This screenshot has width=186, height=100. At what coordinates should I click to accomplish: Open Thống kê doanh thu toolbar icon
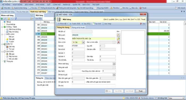(39, 8)
